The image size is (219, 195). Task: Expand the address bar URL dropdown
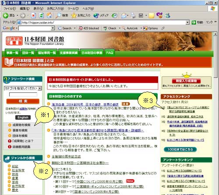[x=187, y=22]
